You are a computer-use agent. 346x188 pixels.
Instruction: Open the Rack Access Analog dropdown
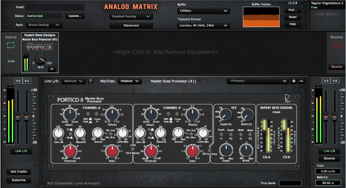click(x=44, y=25)
